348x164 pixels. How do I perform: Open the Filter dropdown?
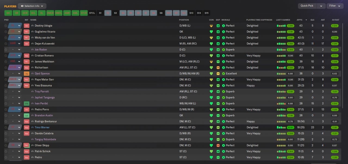[335, 6]
